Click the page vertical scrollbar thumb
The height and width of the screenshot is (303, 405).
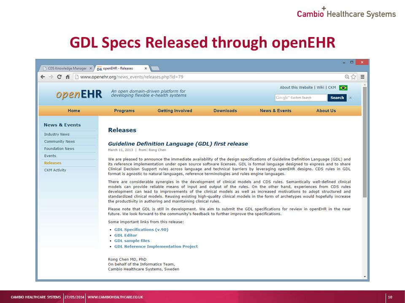tap(364, 142)
